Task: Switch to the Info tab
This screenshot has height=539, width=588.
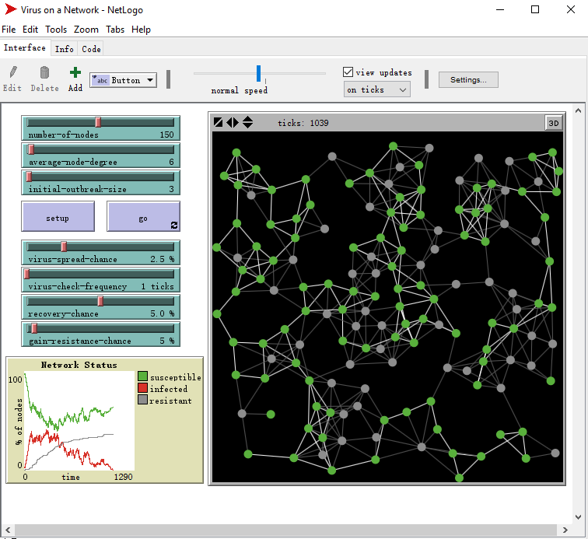Action: (64, 49)
